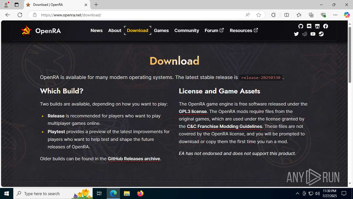This screenshot has height=199, width=353.
Task: Open the tab actions menu
Action: (x=17, y=5)
